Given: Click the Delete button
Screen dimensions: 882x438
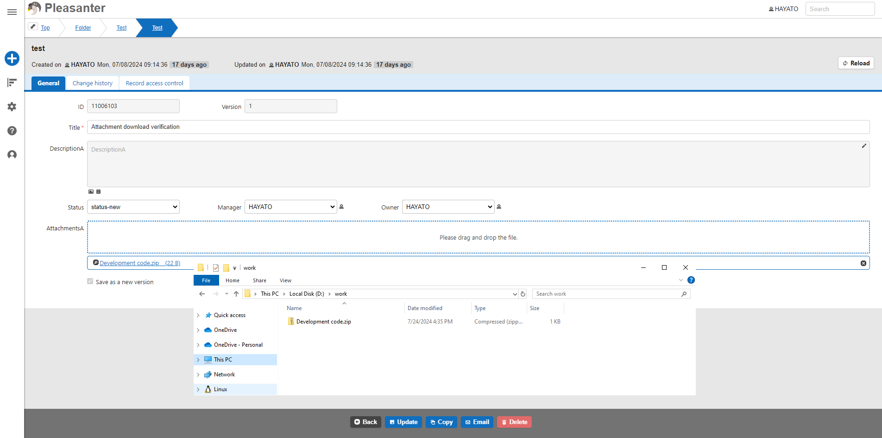Looking at the screenshot, I should 514,422.
